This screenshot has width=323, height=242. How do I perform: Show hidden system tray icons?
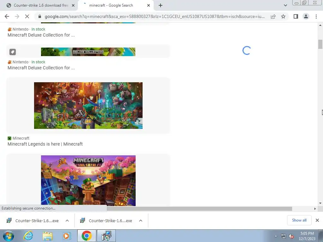coord(276,236)
